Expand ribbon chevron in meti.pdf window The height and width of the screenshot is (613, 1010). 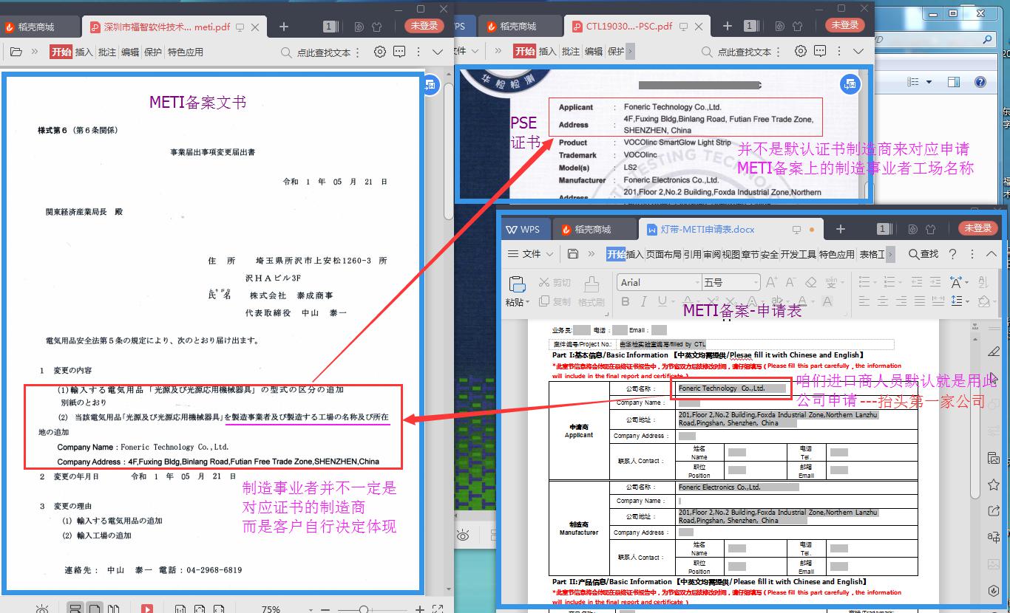[x=438, y=52]
